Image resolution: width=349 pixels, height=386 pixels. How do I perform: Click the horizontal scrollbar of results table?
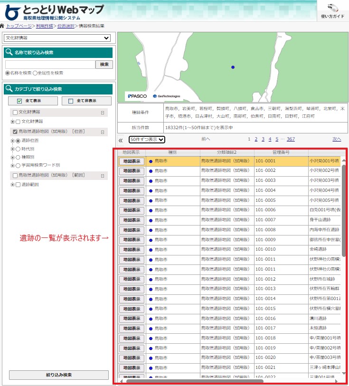[x=195, y=381]
